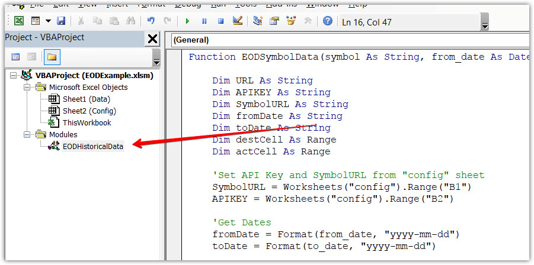534x265 pixels.
Task: Click the Function EODSymbolData declaration line
Action: tap(360, 57)
